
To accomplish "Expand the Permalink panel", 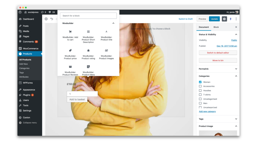I will (x=236, y=69).
